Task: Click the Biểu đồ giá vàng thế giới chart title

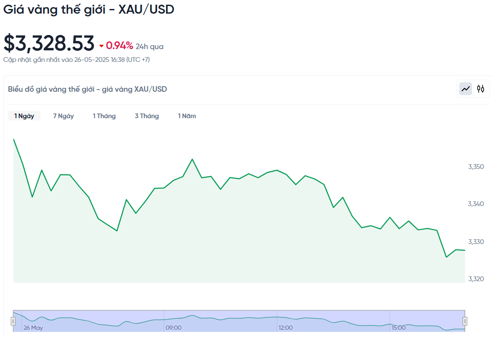Action: [x=88, y=89]
